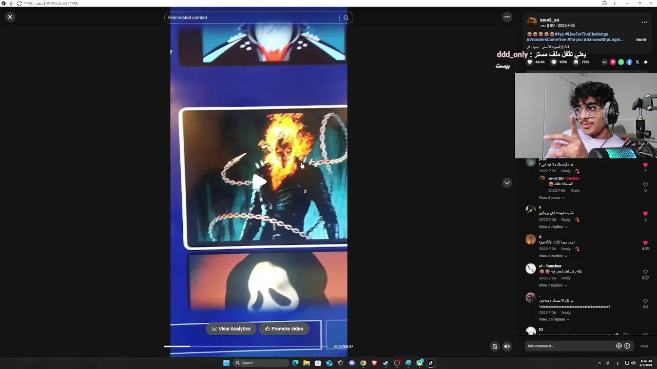
Task: Open Discord from the taskbar
Action: [x=352, y=363]
